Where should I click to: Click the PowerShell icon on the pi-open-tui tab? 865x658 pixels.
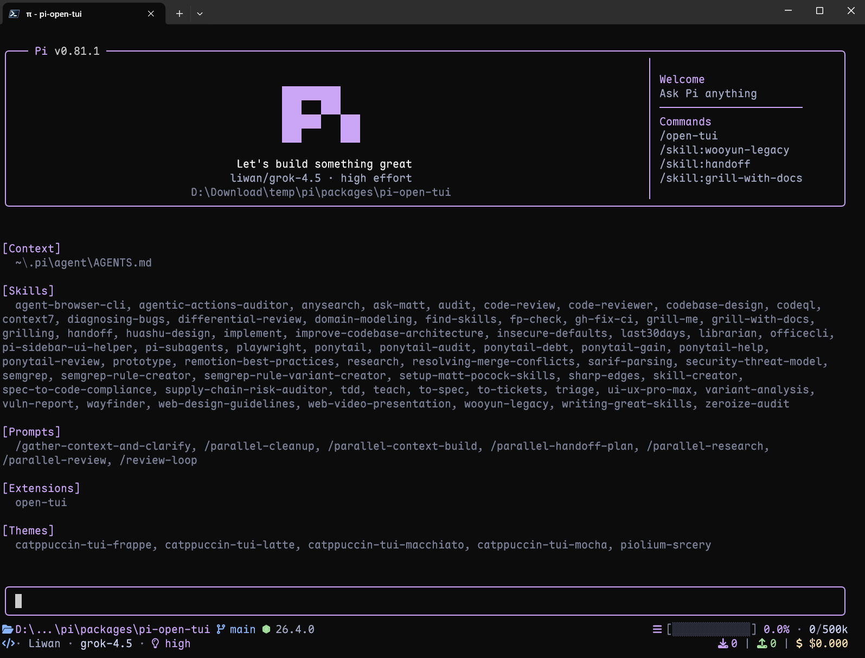coord(14,14)
